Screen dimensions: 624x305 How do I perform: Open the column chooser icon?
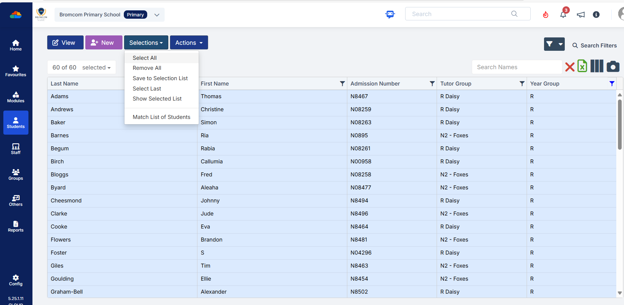(597, 66)
